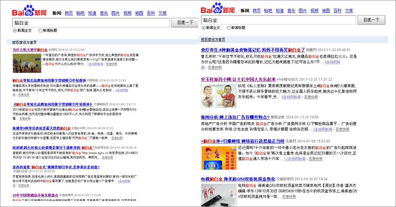Focus the search box on left page
The image size is (396, 207).
point(91,22)
